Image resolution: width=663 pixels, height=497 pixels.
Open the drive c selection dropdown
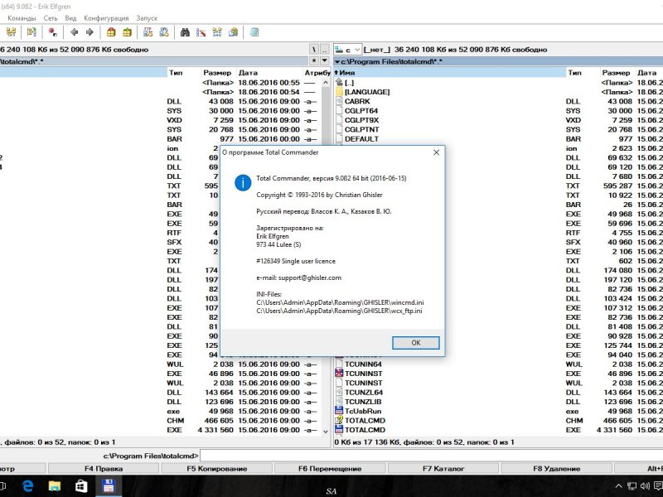pos(347,50)
